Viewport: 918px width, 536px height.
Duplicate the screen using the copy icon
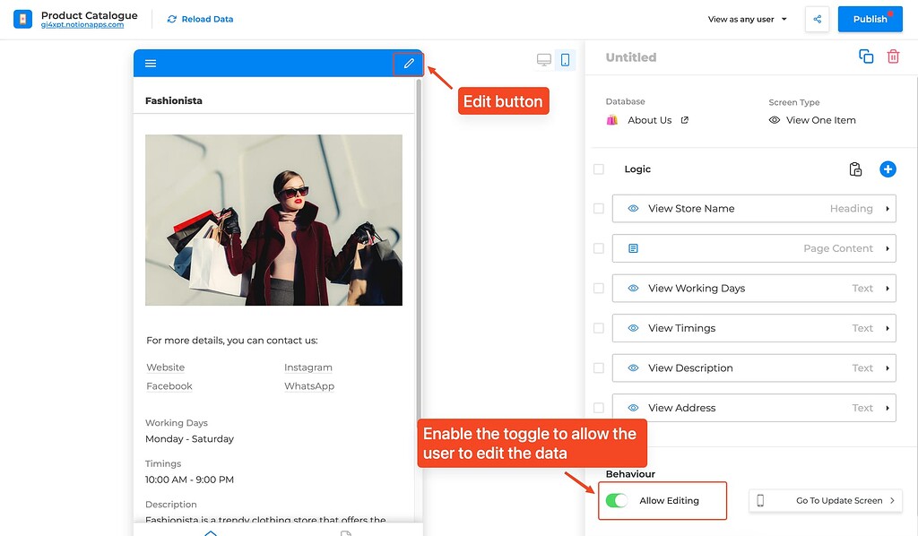(865, 56)
